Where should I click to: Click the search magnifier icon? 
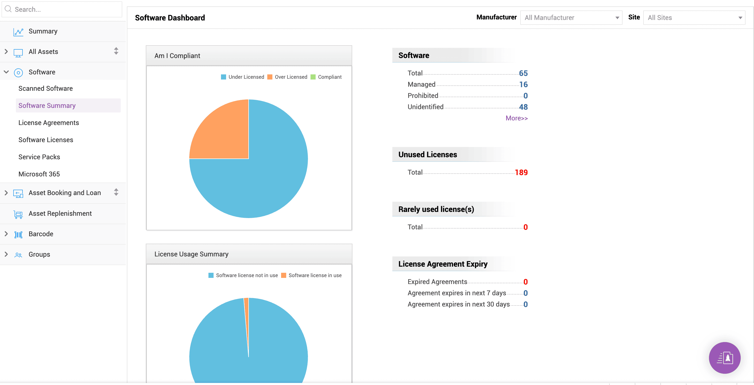(8, 9)
